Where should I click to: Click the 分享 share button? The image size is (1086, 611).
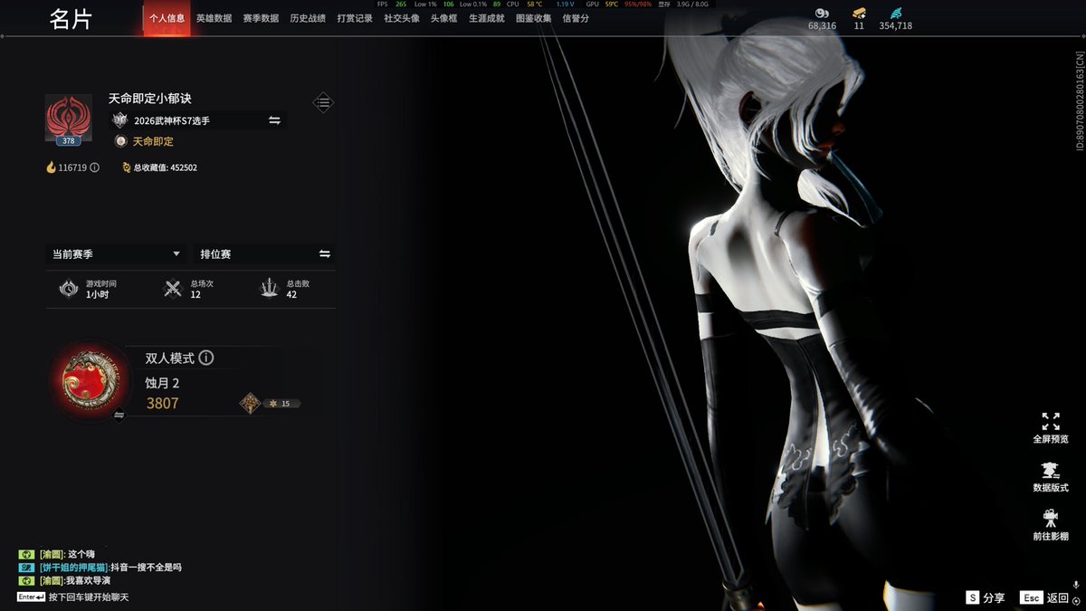986,597
